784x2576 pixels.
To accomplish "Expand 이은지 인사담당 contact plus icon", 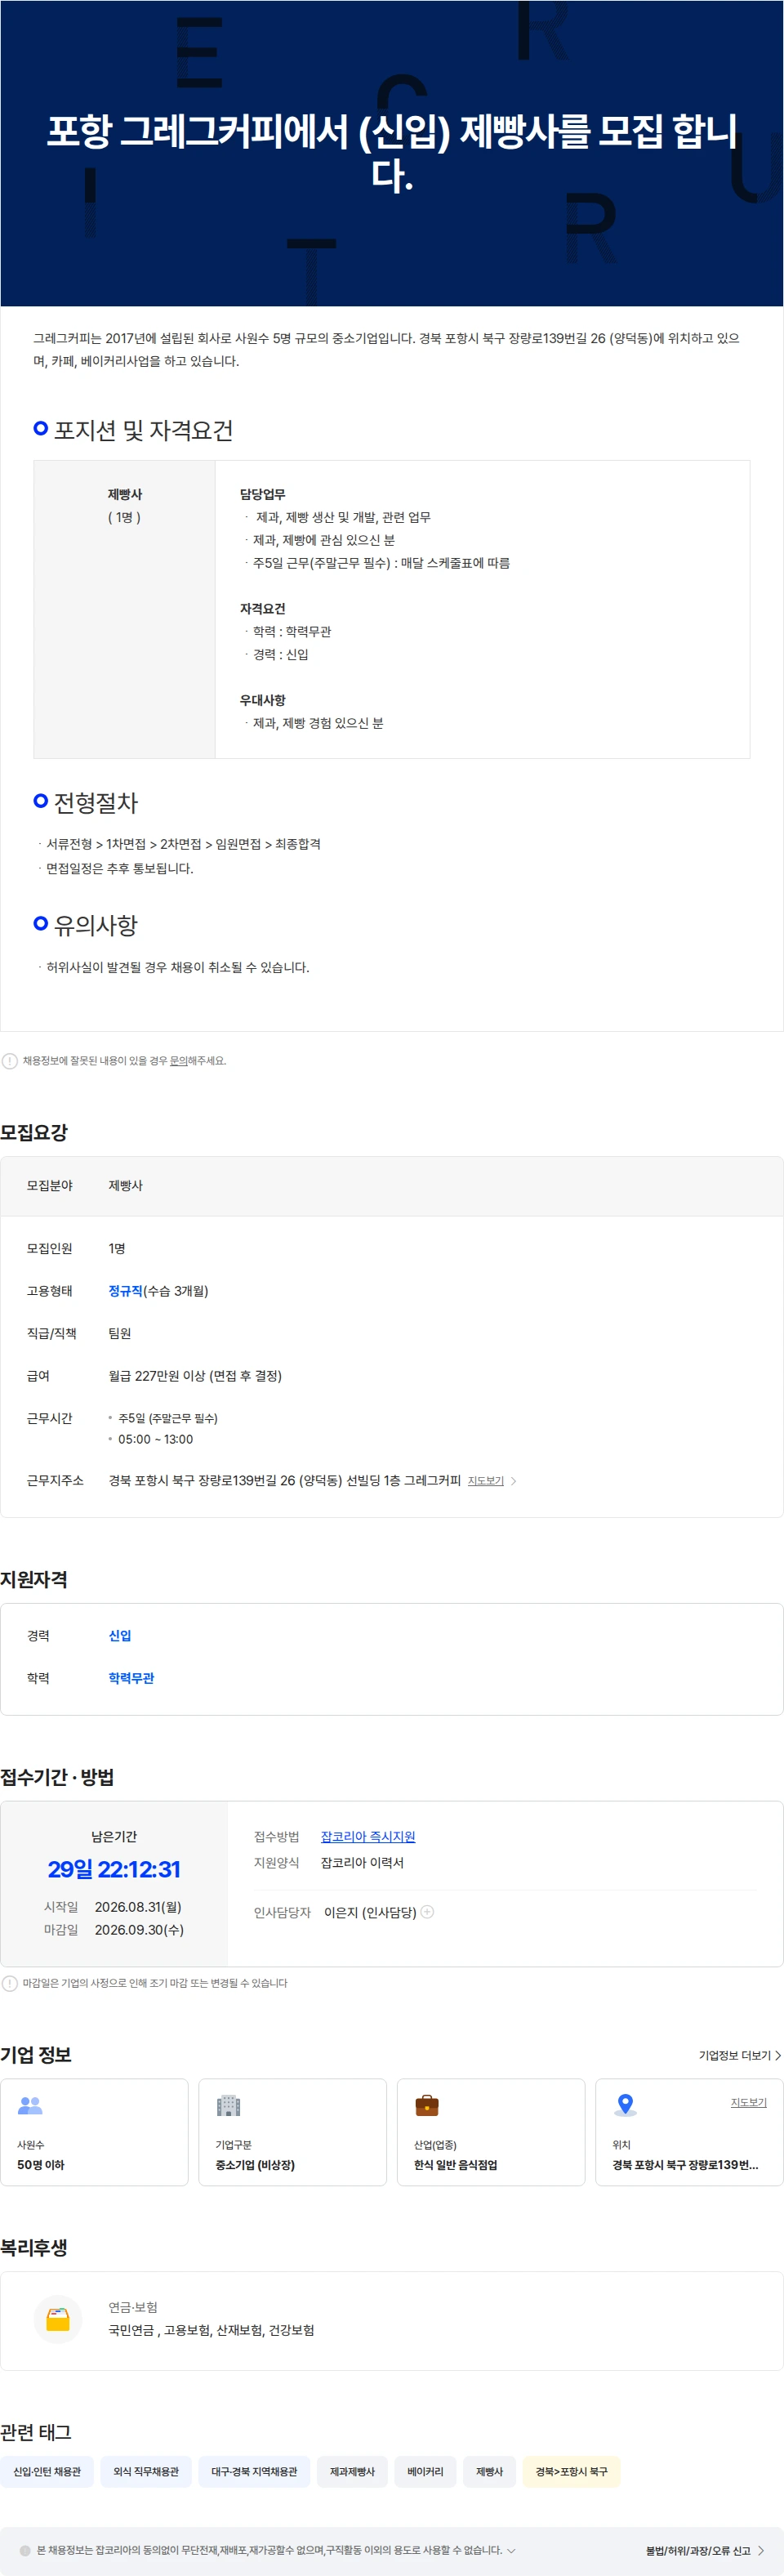I will (427, 1912).
